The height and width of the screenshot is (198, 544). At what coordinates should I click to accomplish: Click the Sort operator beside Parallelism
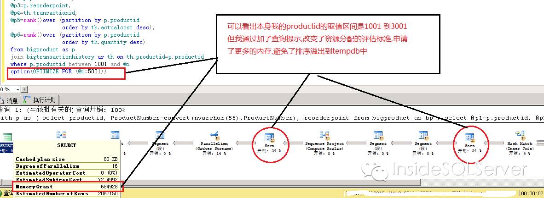point(269,137)
